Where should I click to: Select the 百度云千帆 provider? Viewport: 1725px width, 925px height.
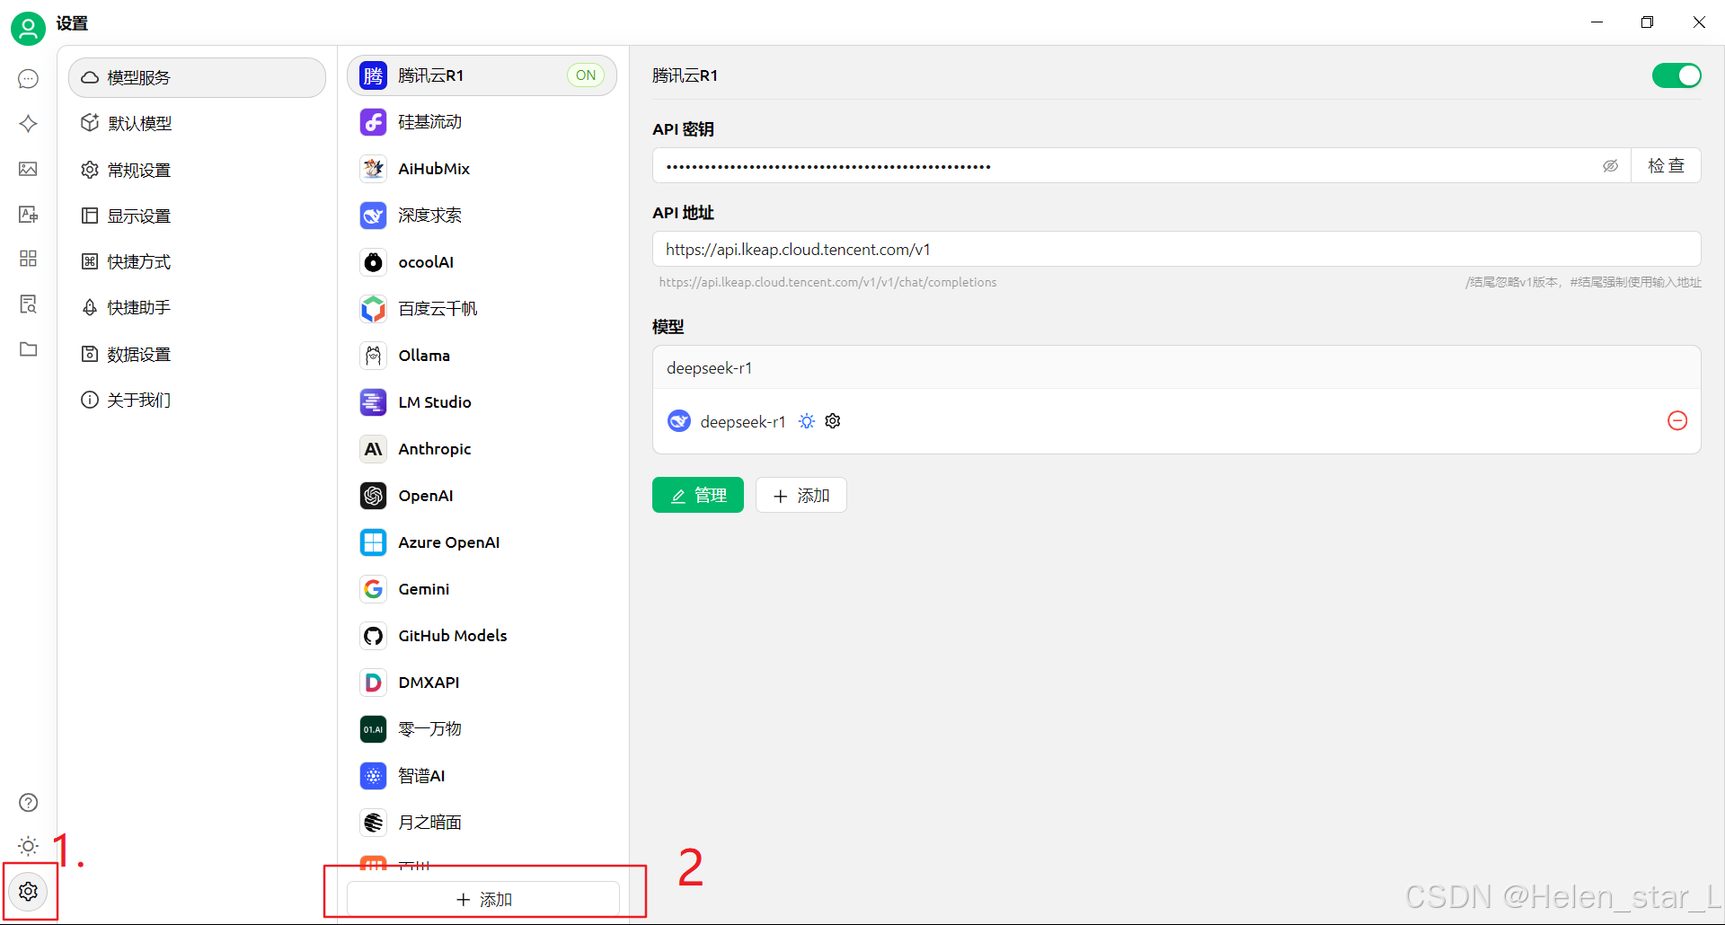tap(482, 309)
